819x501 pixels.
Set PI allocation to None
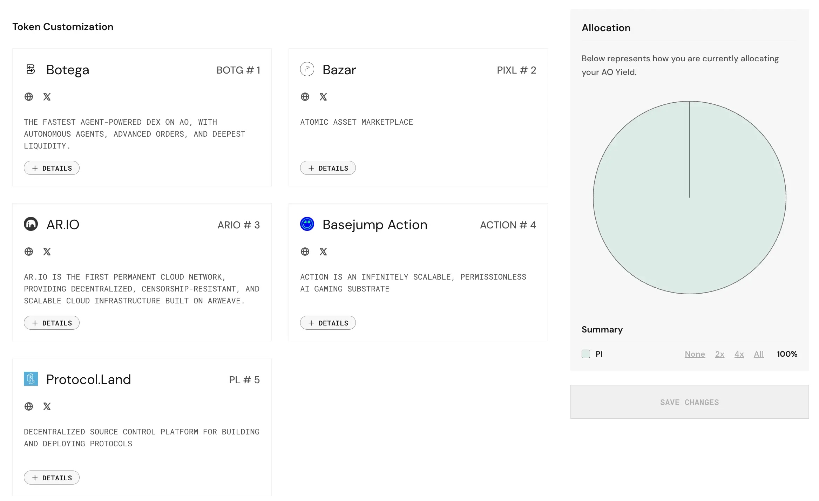(695, 354)
